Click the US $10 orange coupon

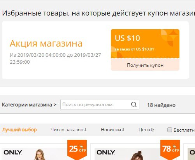pos(145,44)
